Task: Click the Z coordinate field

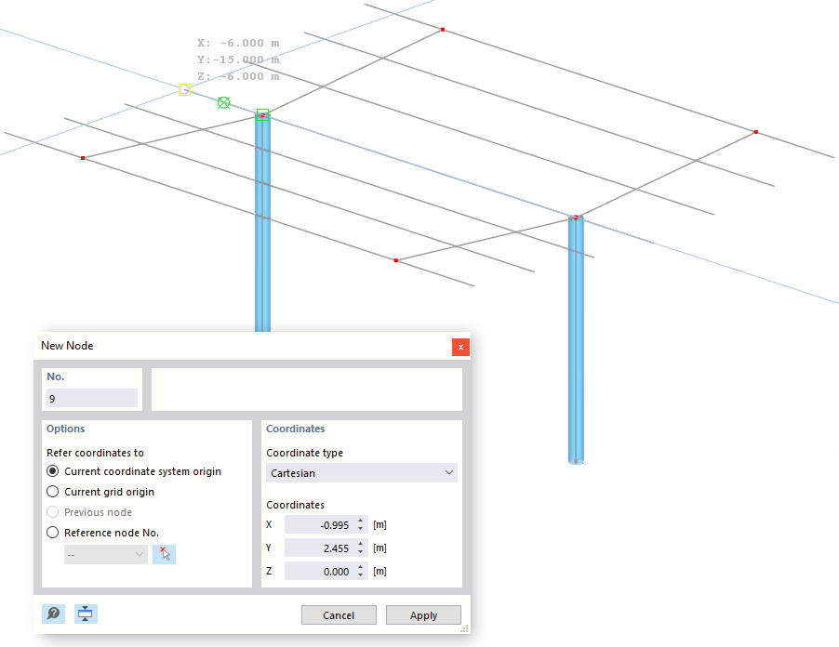Action: pos(320,572)
